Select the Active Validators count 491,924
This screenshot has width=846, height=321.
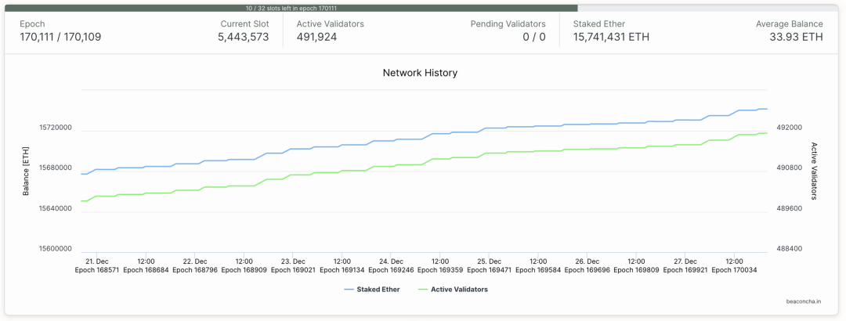pyautogui.click(x=316, y=37)
